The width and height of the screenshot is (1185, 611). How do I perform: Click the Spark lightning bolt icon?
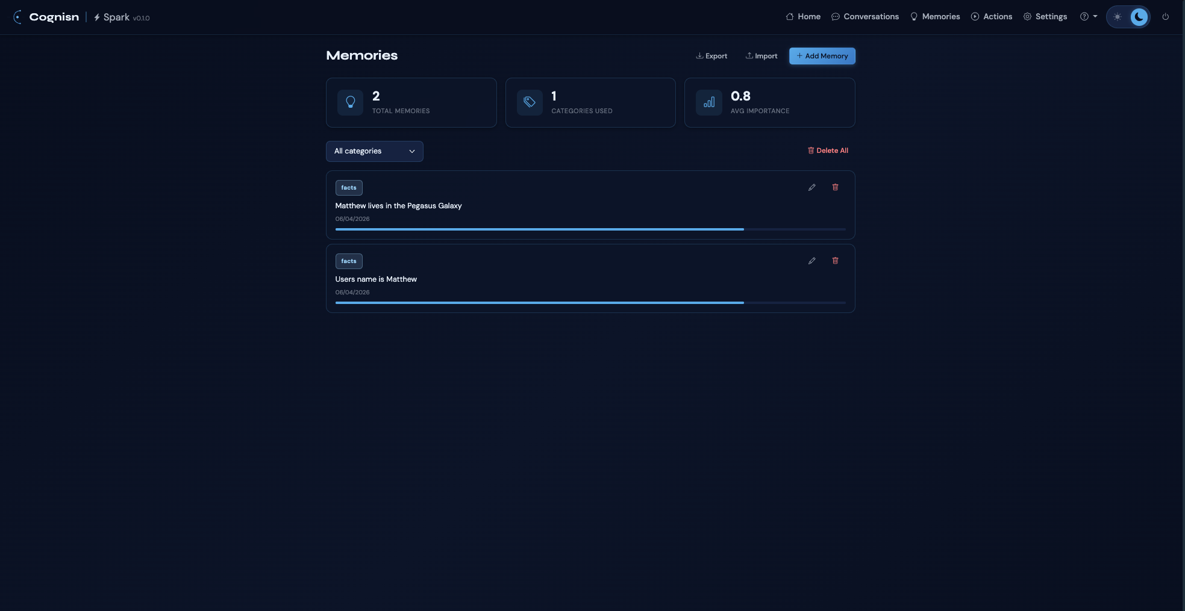pyautogui.click(x=97, y=17)
